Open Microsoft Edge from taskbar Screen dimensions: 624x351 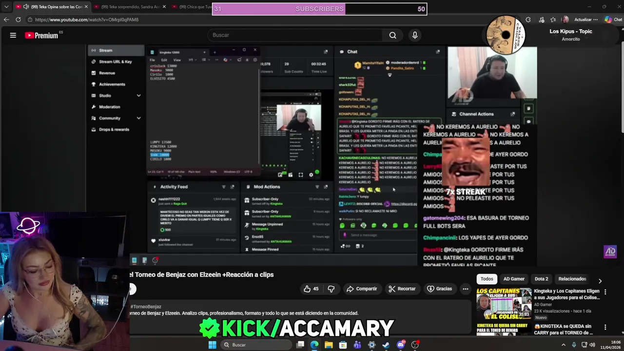click(x=314, y=345)
